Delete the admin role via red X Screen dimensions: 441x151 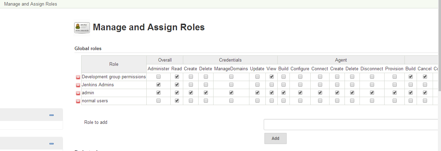click(x=78, y=93)
